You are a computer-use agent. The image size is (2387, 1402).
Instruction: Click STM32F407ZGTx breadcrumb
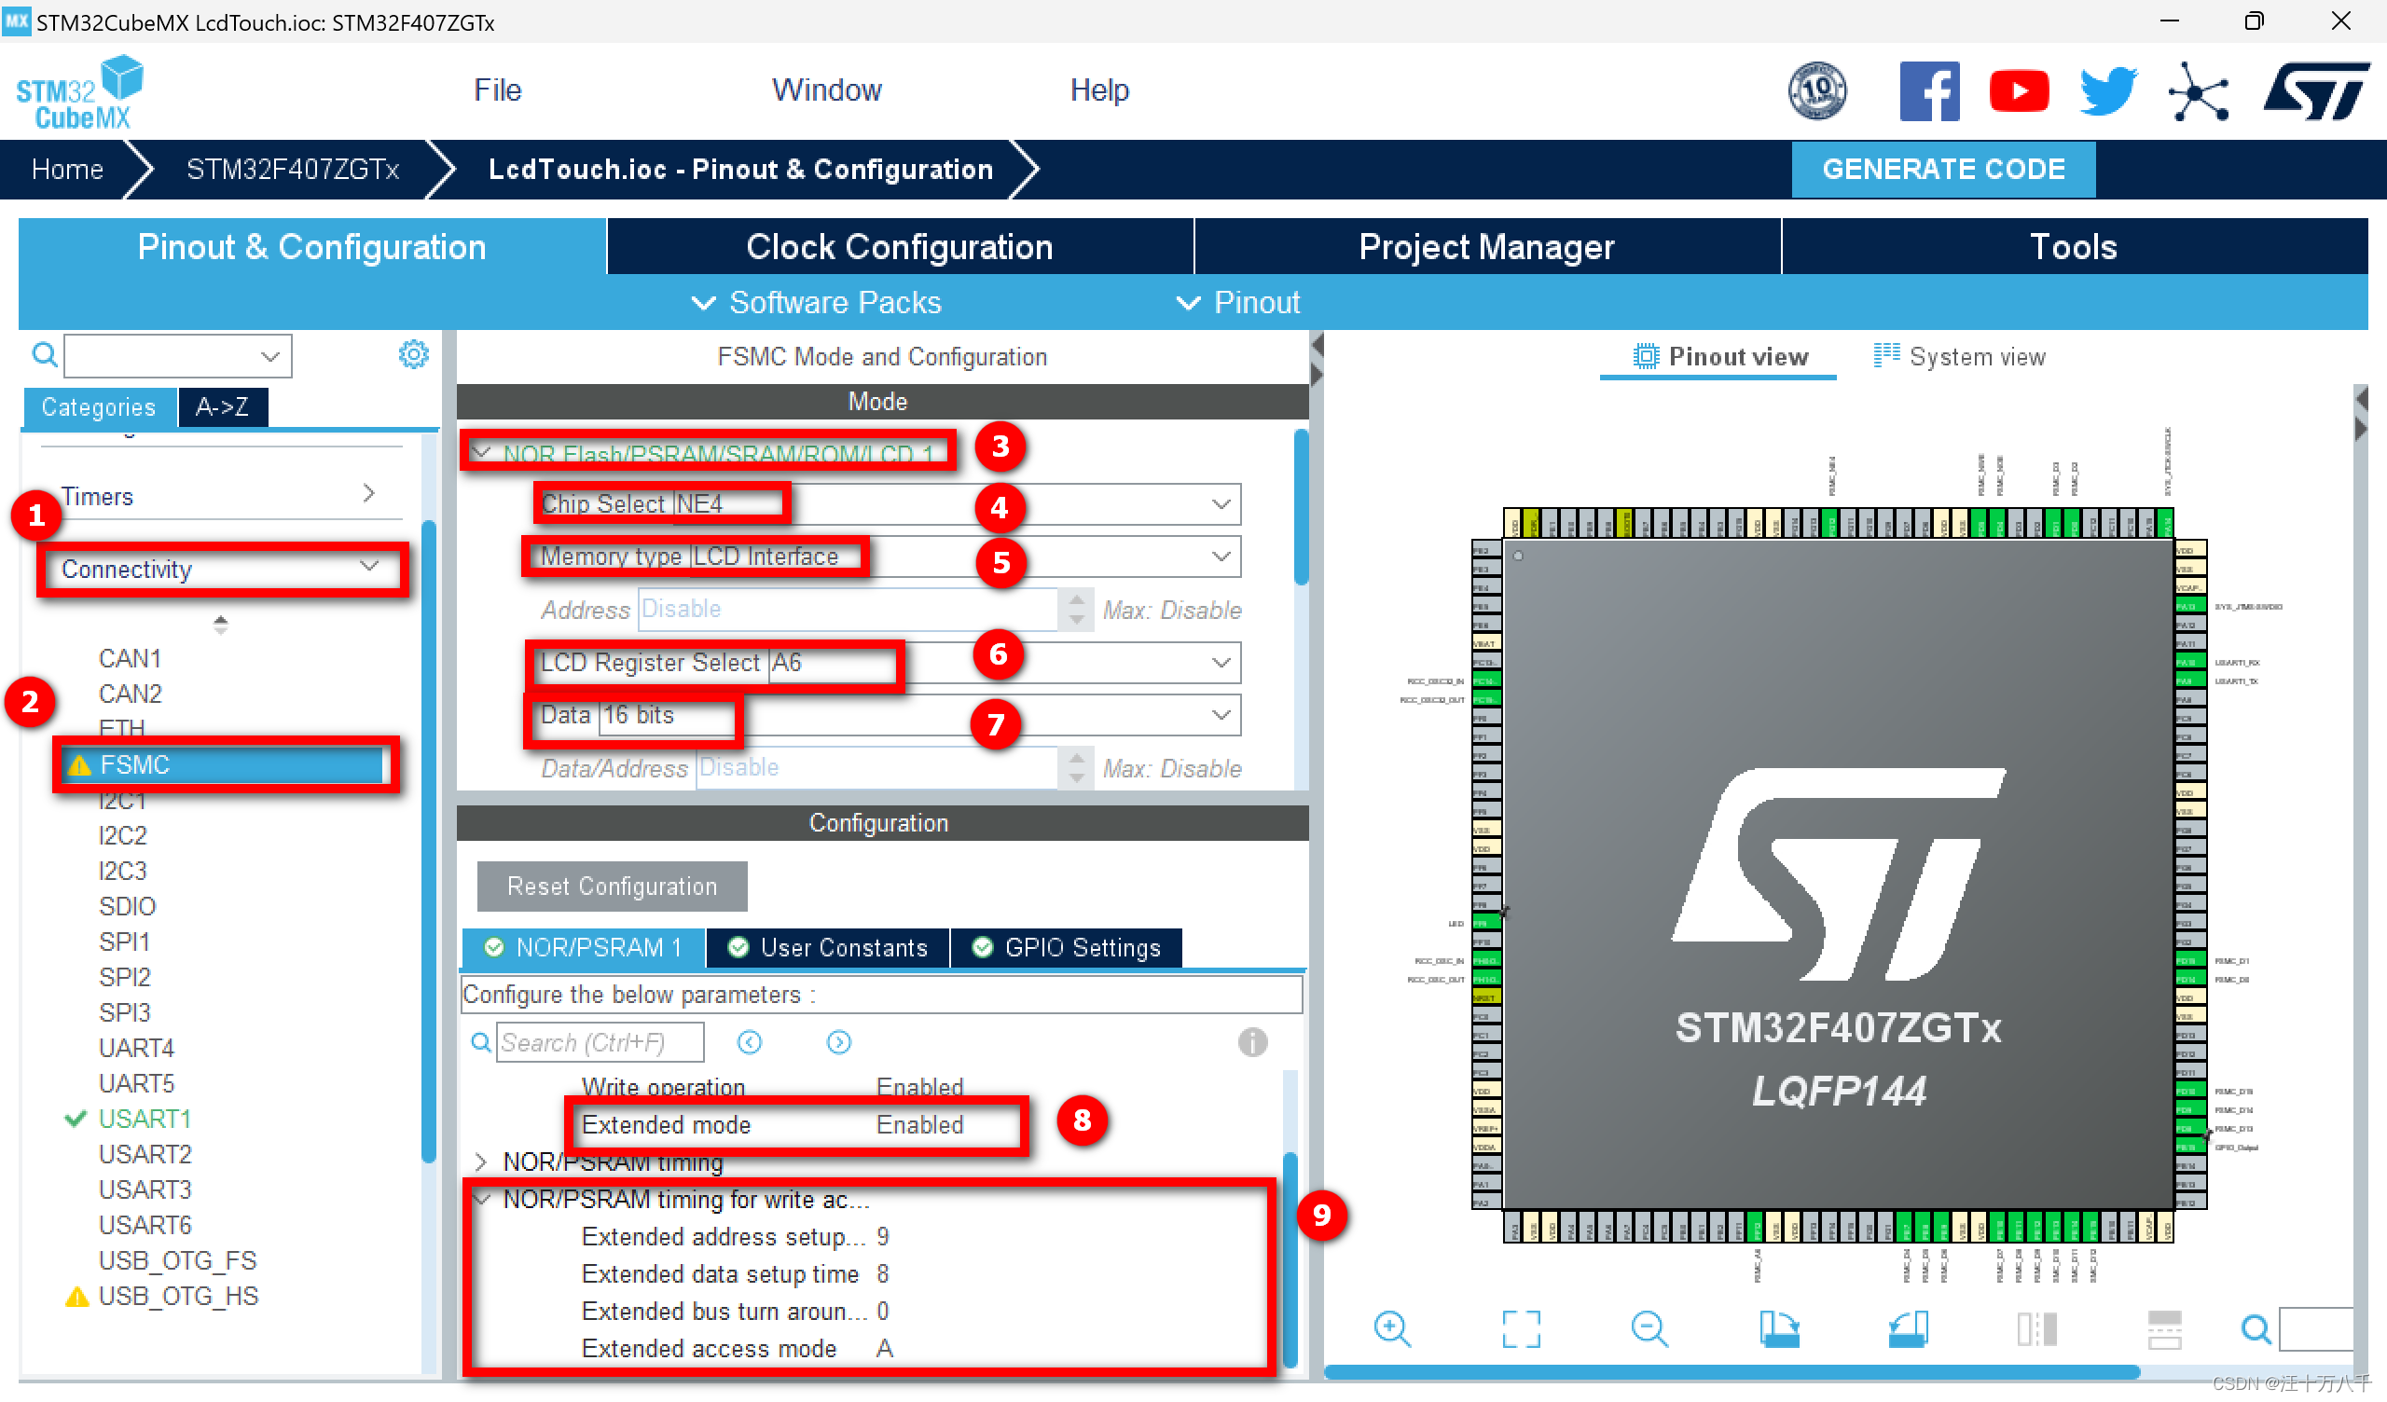click(293, 170)
